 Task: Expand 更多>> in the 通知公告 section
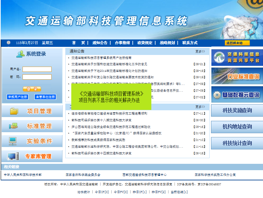[200, 51]
